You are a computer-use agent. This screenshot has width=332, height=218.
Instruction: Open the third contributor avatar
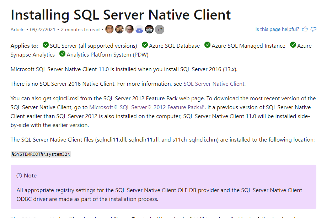point(129,29)
